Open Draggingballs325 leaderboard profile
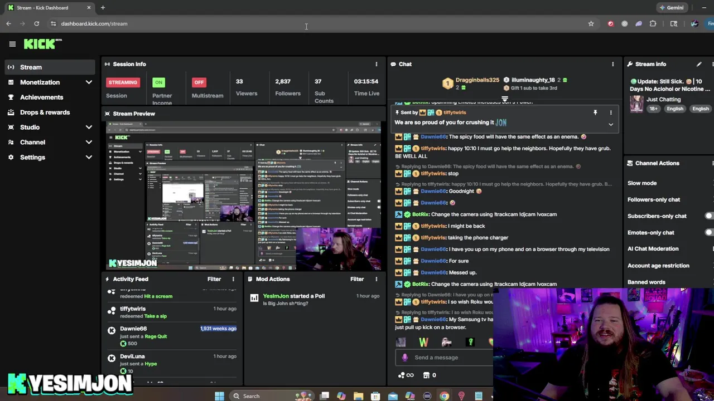Screen dimensions: 714x401 pyautogui.click(x=477, y=80)
